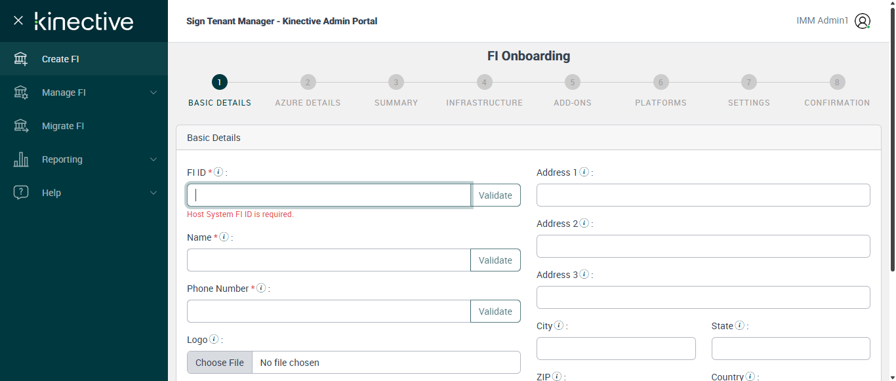Click the info icon beside Phone Number
This screenshot has width=896, height=381.
point(261,289)
